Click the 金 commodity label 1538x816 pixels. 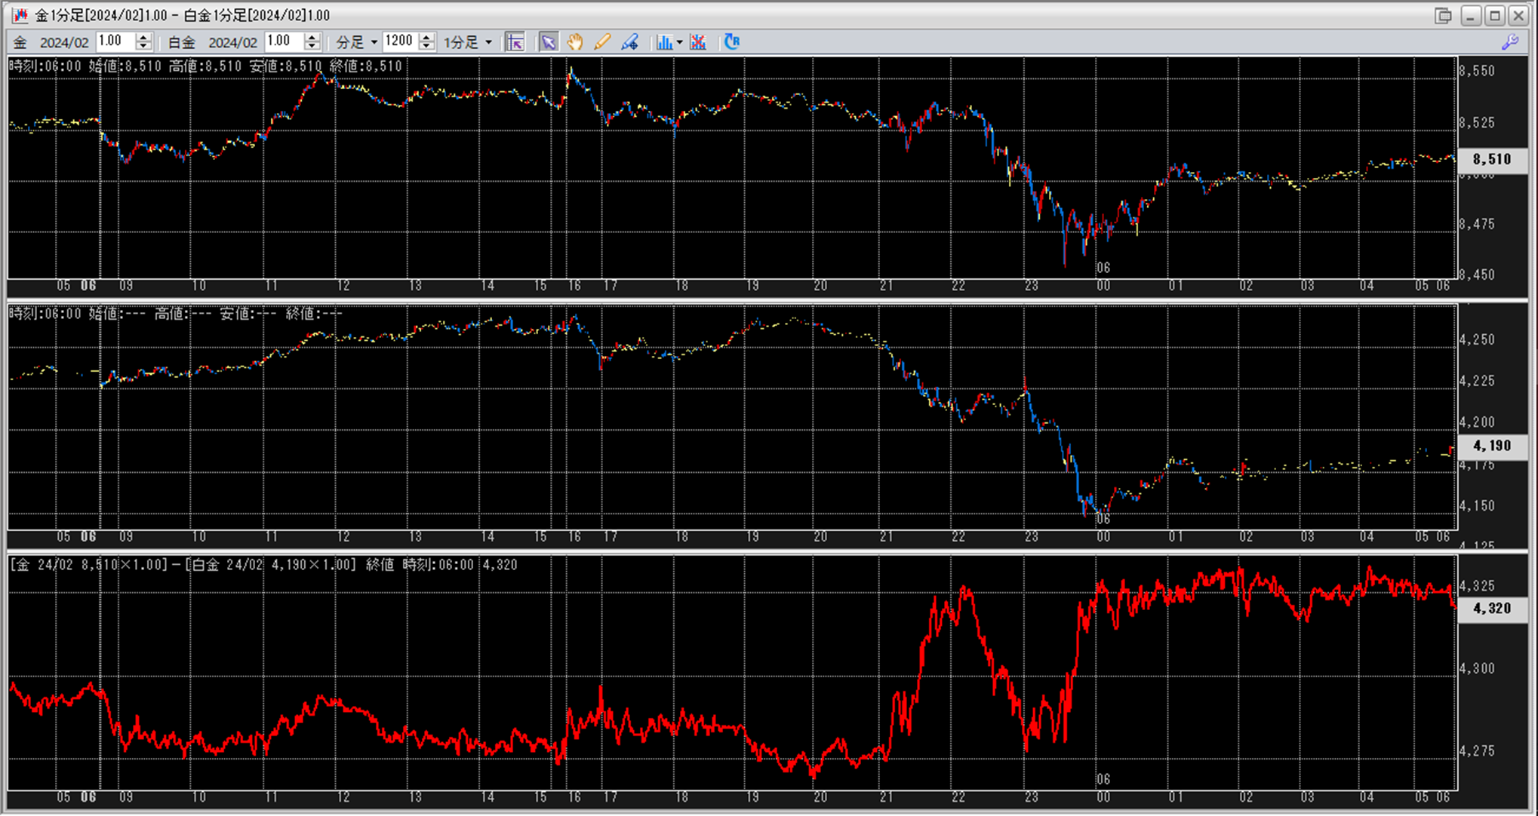20,42
